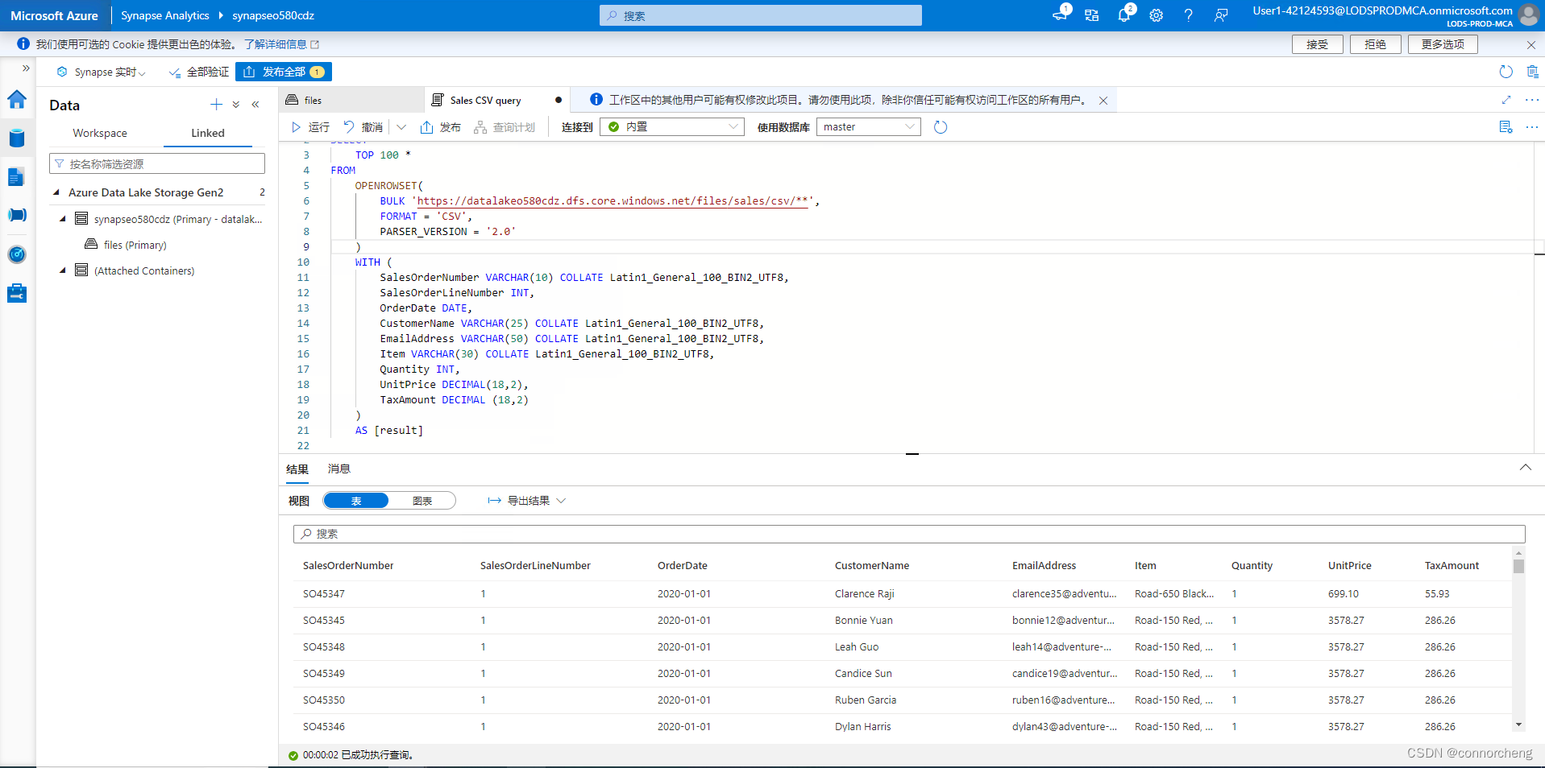The image size is (1545, 768).
Task: Open the Develop hub document icon
Action: [17, 177]
